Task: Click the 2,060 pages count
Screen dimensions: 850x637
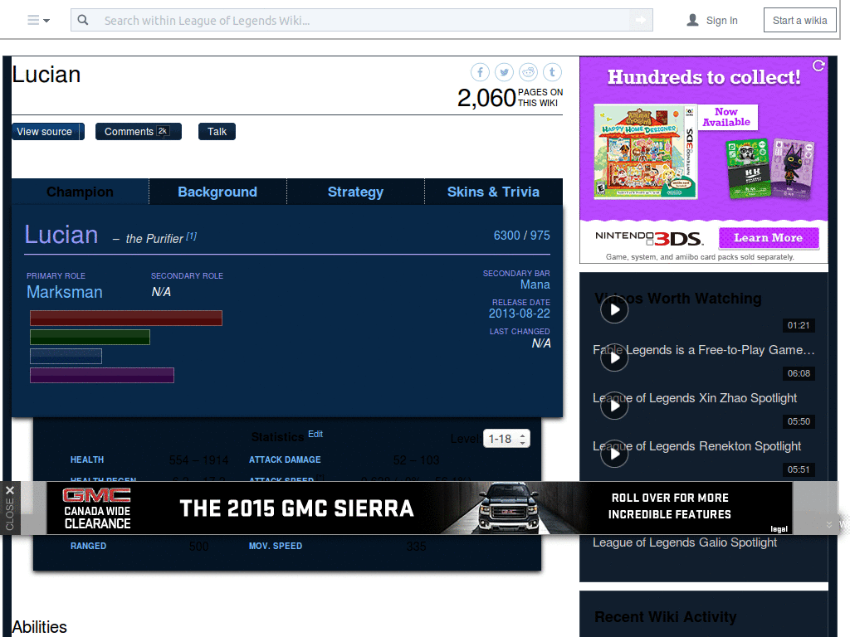Action: 486,98
